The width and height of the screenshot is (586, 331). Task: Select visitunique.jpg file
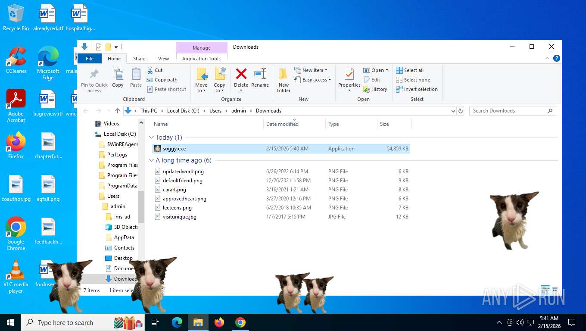tap(281, 217)
